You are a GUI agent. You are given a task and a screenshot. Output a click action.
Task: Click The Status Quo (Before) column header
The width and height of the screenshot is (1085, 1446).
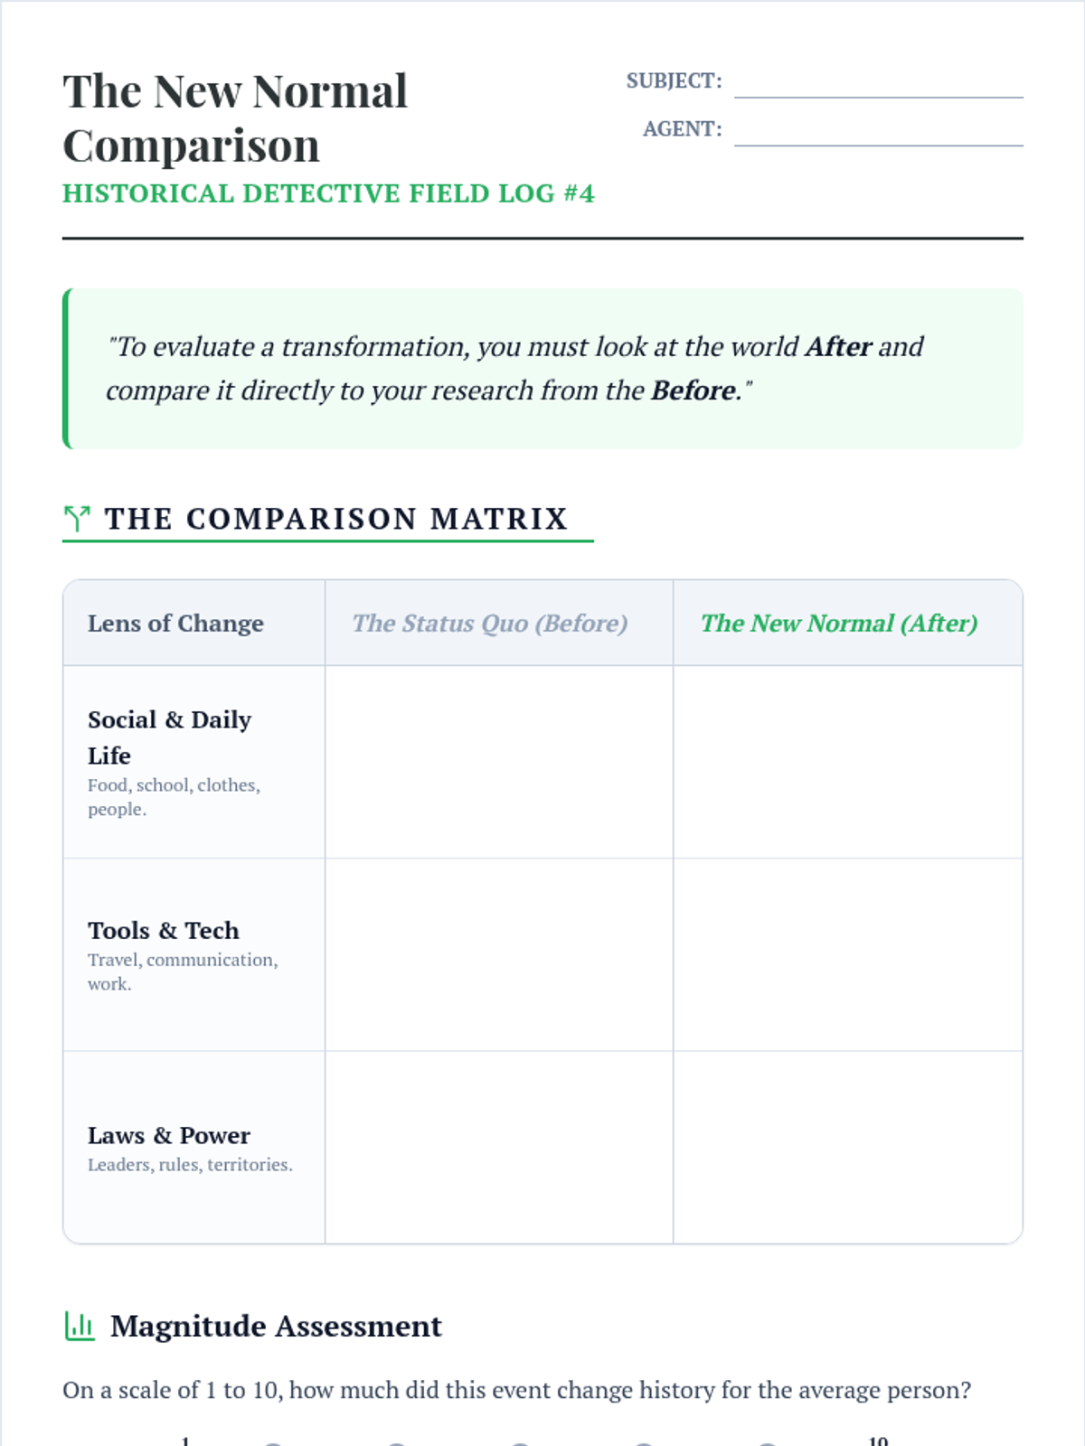[490, 624]
